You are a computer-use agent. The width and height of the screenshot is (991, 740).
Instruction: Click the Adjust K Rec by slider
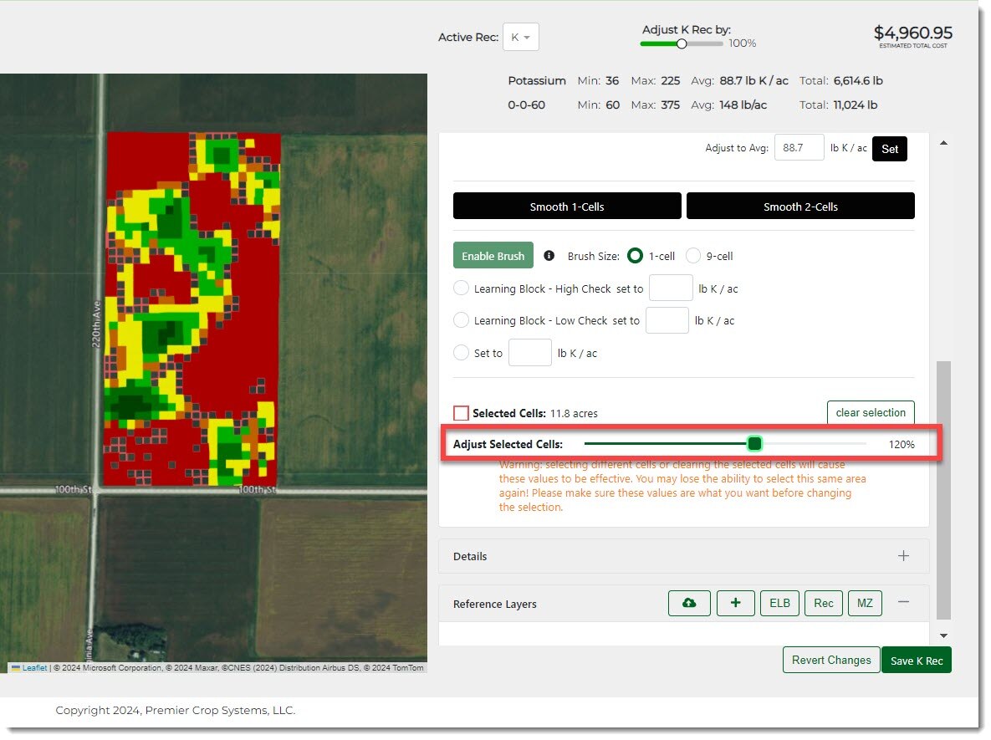coord(682,43)
